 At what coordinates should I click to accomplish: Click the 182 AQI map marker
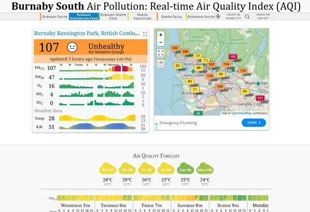click(233, 57)
